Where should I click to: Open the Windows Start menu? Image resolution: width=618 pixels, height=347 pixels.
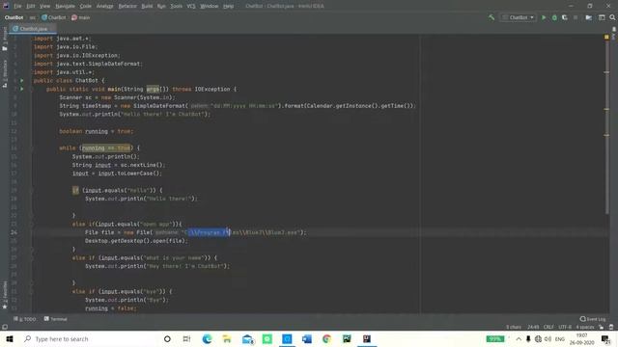click(x=10, y=338)
